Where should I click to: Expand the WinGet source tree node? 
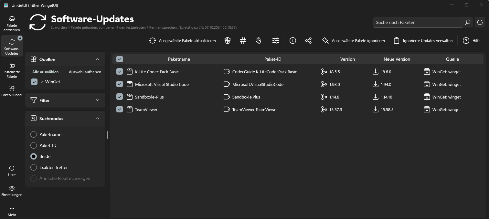pyautogui.click(x=42, y=82)
